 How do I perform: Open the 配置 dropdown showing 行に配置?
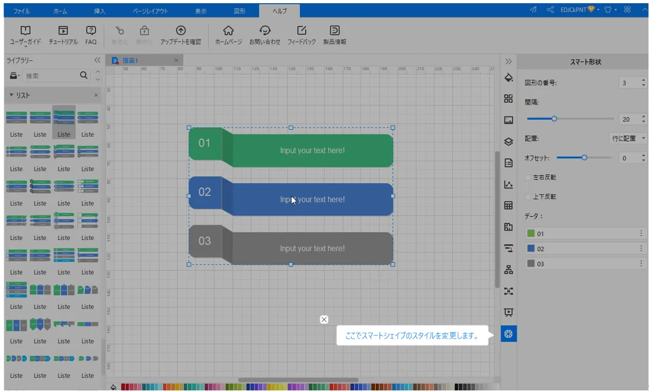(x=629, y=138)
